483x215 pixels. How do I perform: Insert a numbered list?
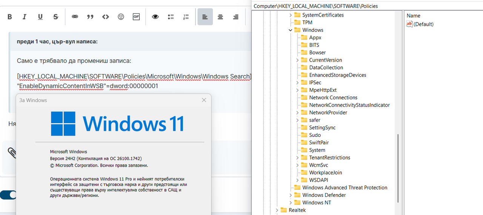click(x=186, y=17)
